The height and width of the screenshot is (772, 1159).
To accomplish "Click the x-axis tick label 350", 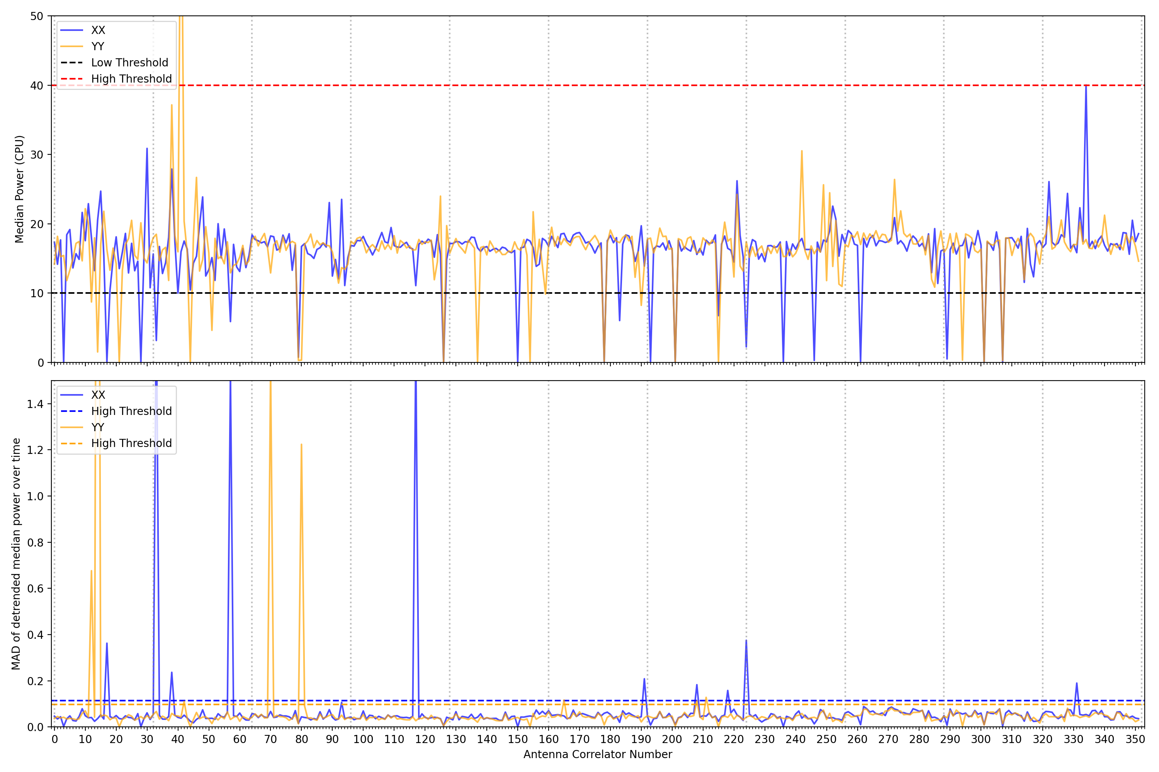I will [1135, 740].
